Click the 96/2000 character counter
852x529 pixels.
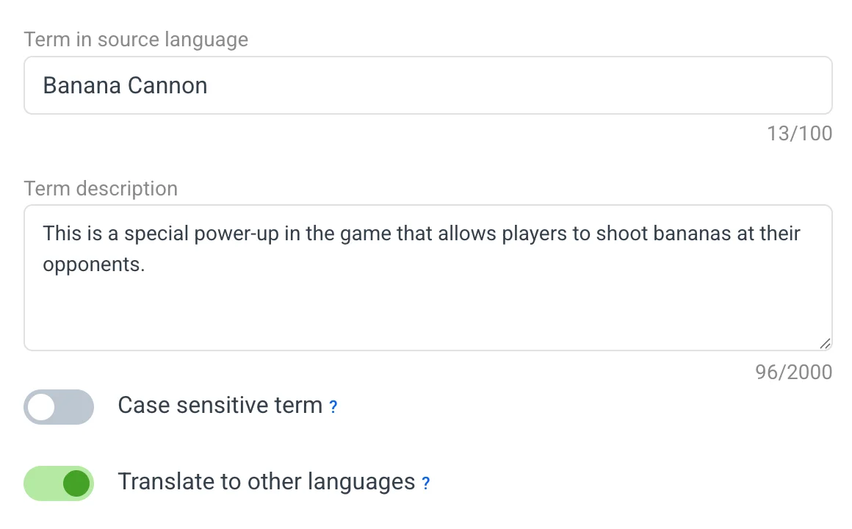(x=793, y=373)
